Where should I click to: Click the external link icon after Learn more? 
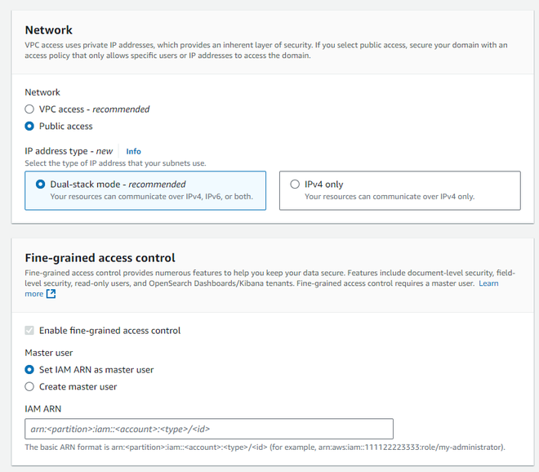[x=51, y=294]
